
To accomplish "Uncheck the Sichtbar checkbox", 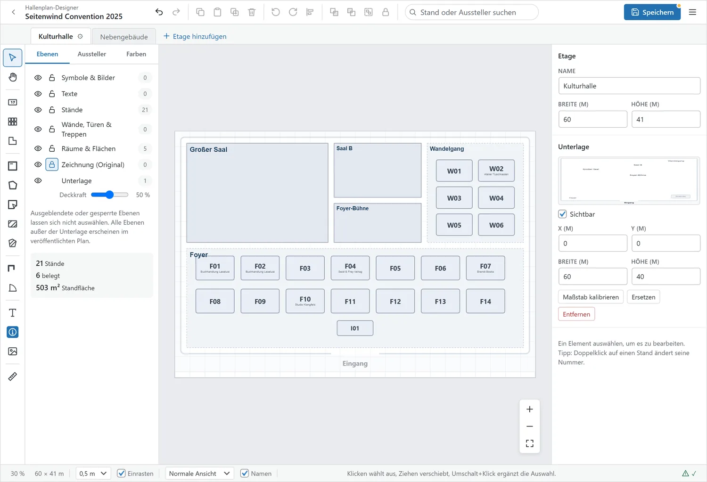I will (x=562, y=214).
